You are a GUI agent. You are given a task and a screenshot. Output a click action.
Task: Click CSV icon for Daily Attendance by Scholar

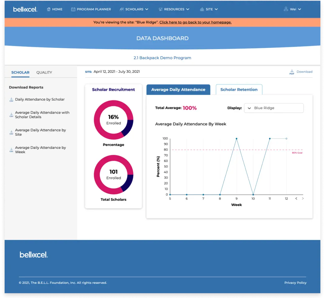(11, 100)
